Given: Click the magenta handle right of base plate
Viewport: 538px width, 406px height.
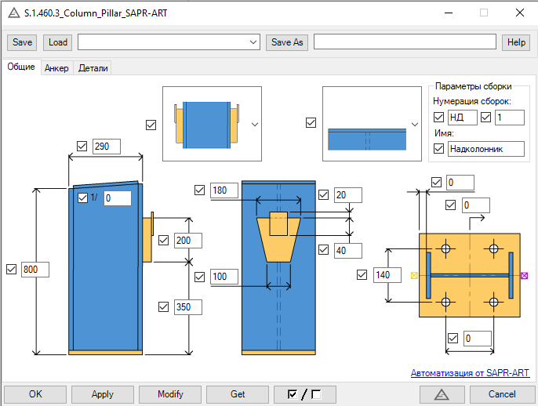Looking at the screenshot, I should (524, 275).
